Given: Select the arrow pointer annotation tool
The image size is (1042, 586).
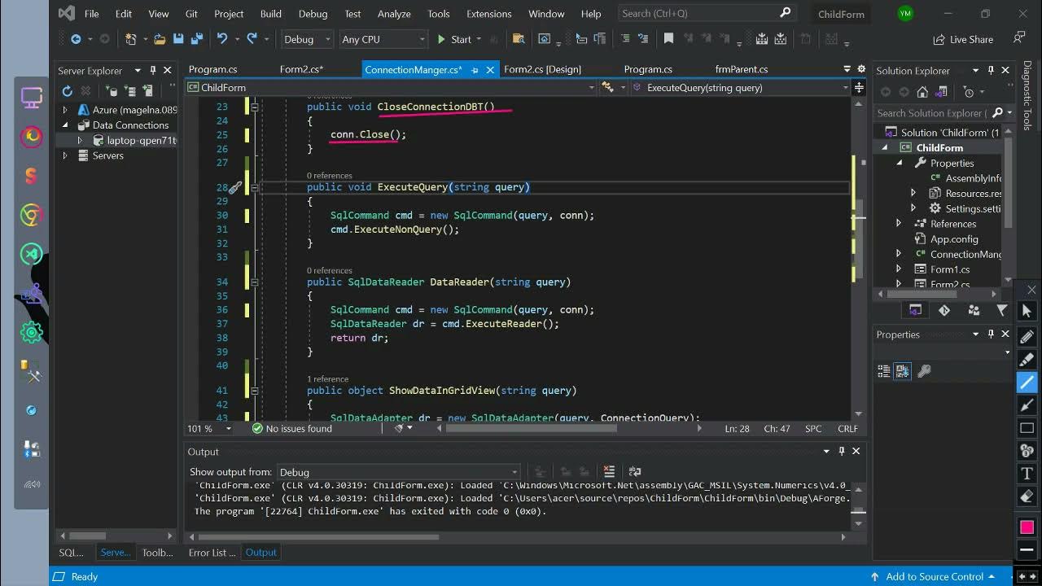Looking at the screenshot, I should pos(1027,312).
